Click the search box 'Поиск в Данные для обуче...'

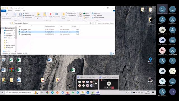coord(104,23)
